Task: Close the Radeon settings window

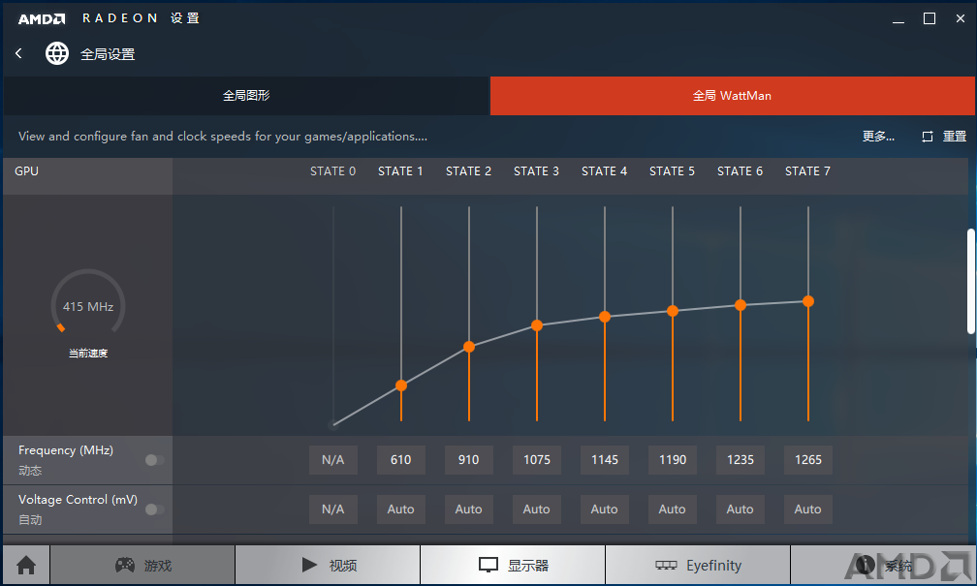Action: pyautogui.click(x=961, y=18)
